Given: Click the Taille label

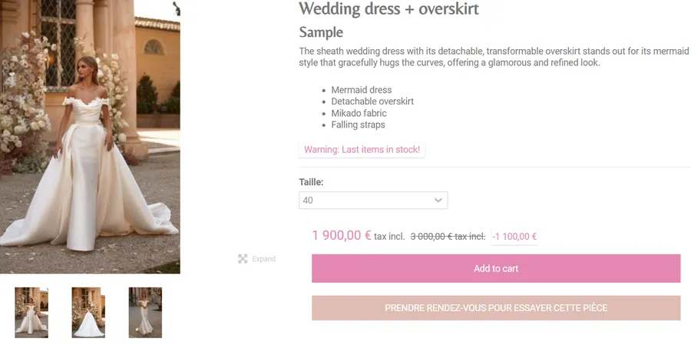Looking at the screenshot, I should [x=311, y=182].
